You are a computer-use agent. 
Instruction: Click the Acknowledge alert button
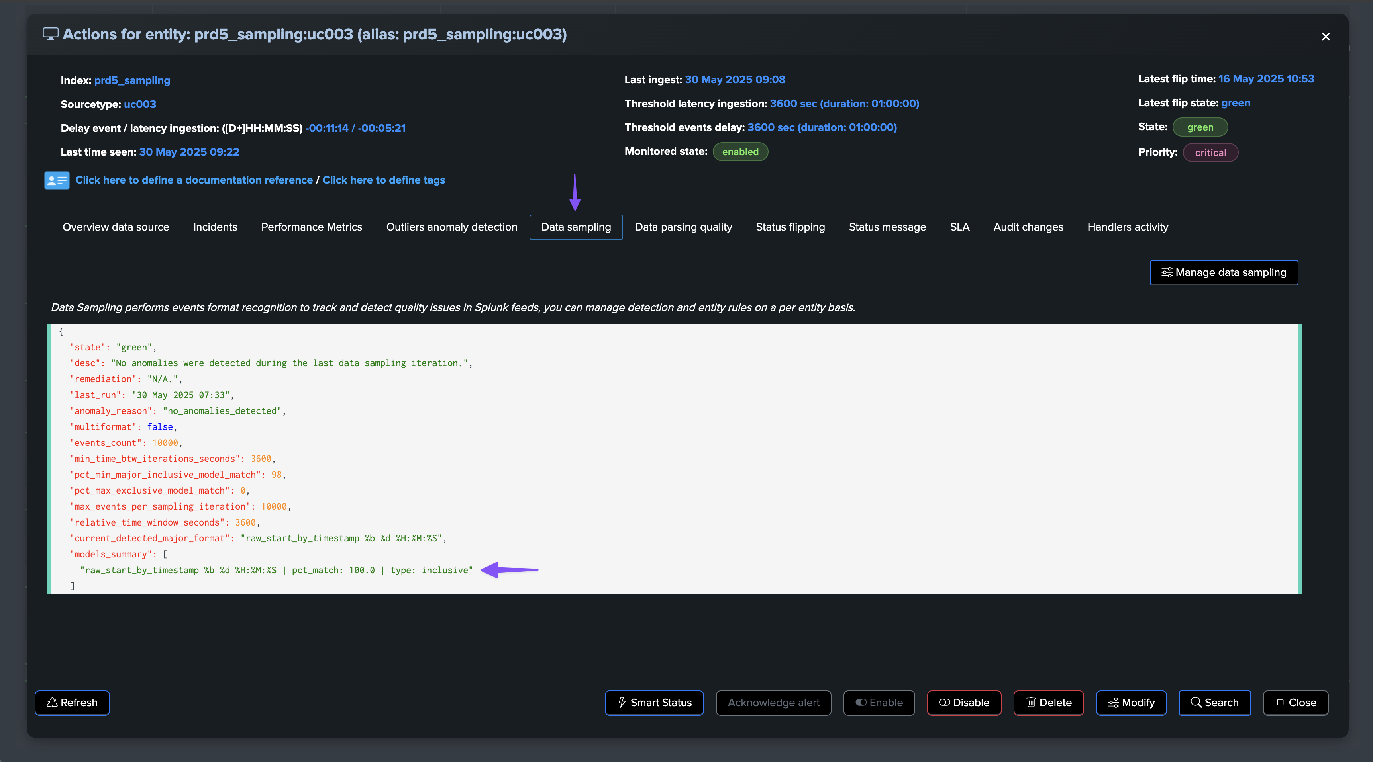[773, 702]
